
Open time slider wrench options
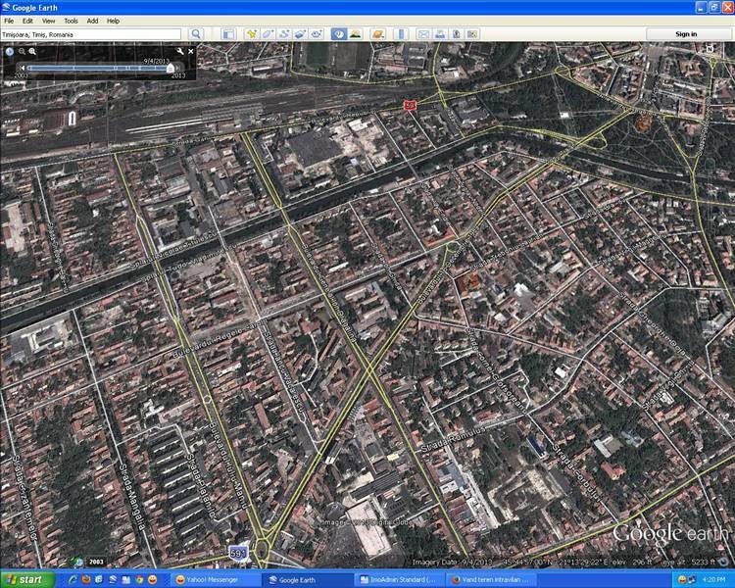179,50
